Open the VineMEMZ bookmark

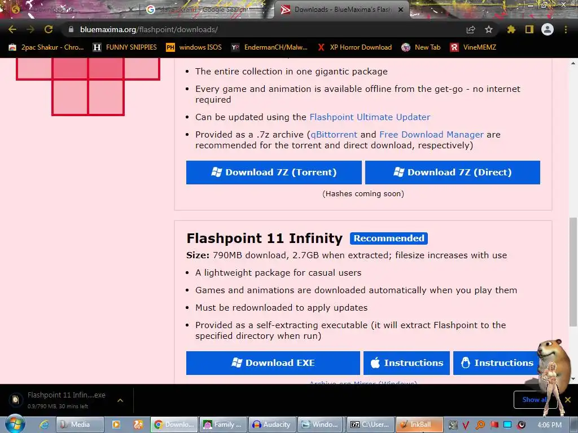point(474,47)
